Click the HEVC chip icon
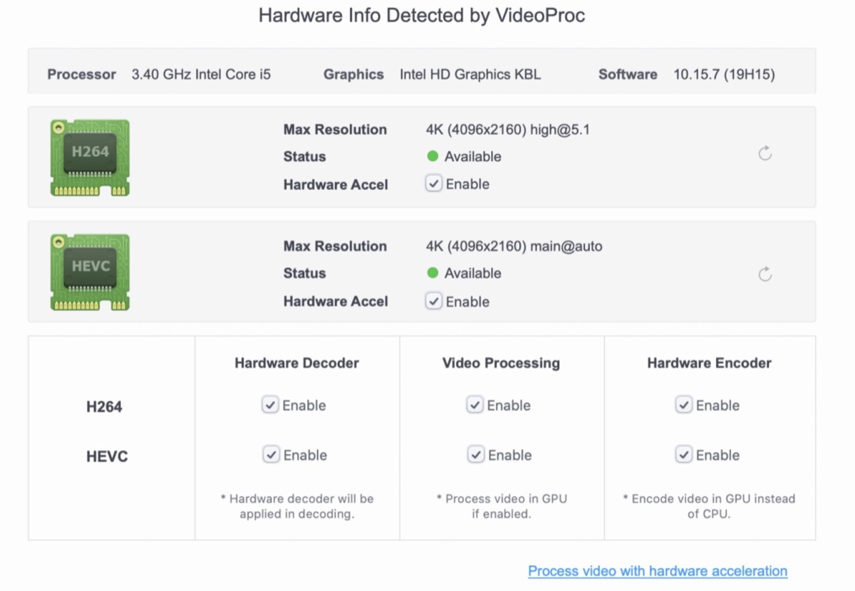 click(x=90, y=273)
